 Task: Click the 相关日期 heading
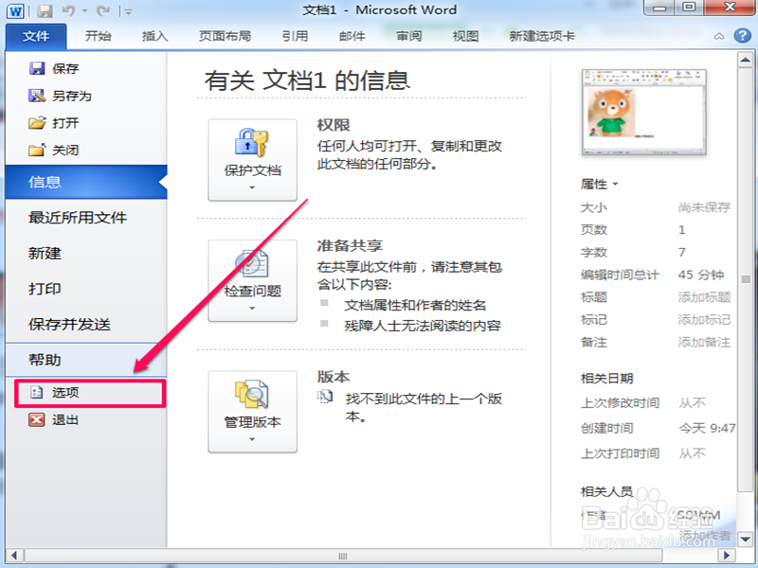click(606, 378)
